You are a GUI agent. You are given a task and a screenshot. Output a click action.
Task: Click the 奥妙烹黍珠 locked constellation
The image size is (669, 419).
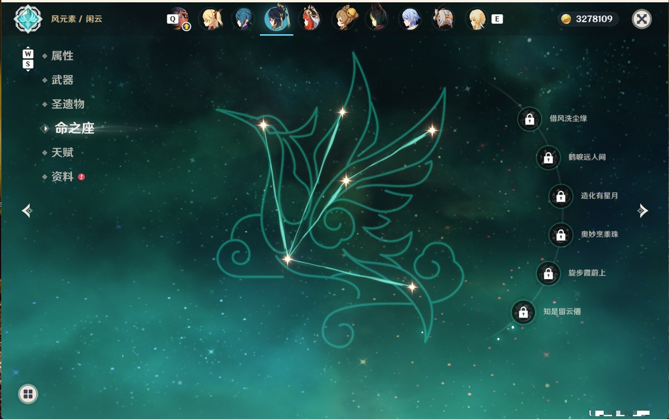[x=561, y=235]
